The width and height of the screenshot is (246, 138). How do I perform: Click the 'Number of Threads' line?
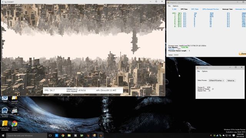(x=206, y=89)
